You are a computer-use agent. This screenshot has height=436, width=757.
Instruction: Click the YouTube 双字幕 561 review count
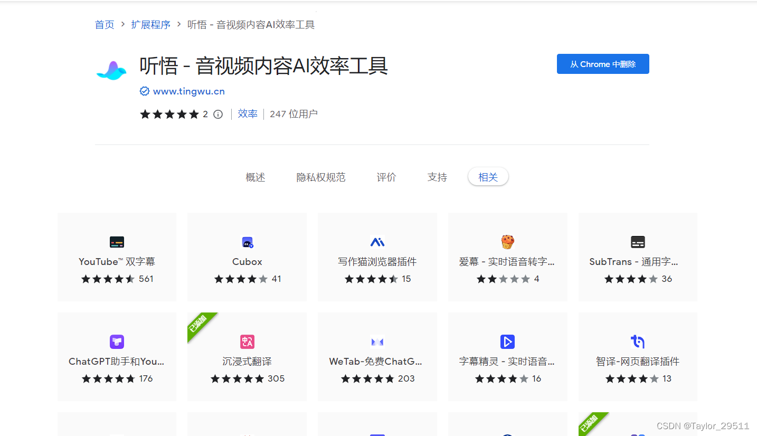[x=146, y=279]
